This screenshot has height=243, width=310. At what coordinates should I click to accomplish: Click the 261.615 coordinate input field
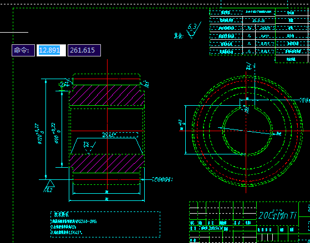click(x=84, y=50)
